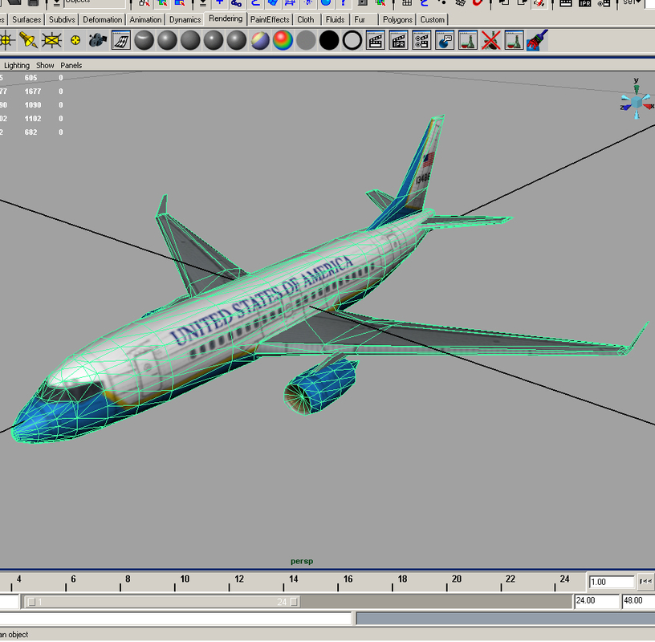Select the paintbrush icon on the shelf
The width and height of the screenshot is (655, 642).
pyautogui.click(x=537, y=40)
